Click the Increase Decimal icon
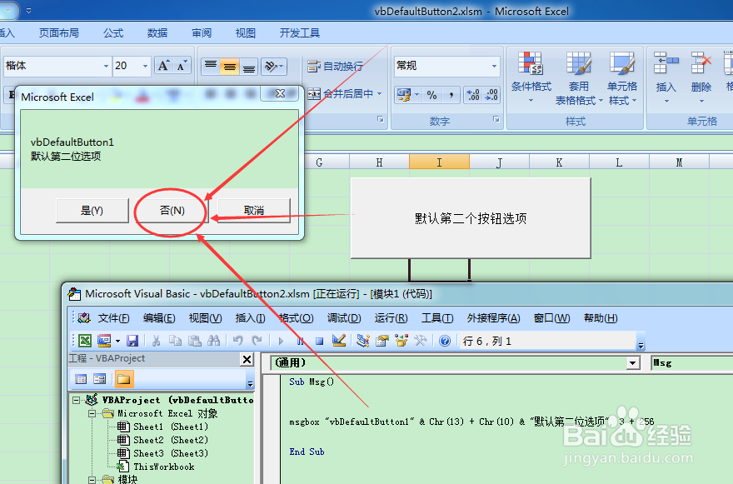 pyautogui.click(x=473, y=96)
